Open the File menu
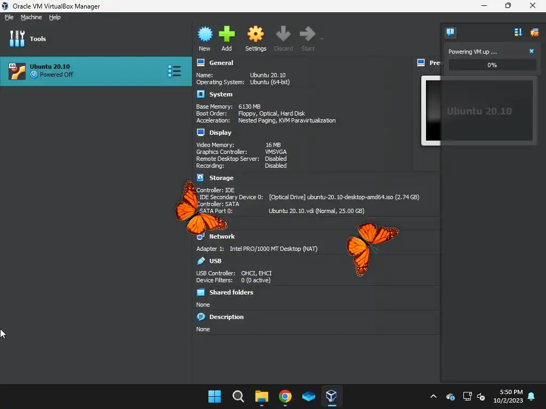 point(9,17)
